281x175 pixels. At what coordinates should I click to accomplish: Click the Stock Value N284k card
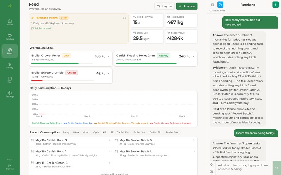point(181,36)
